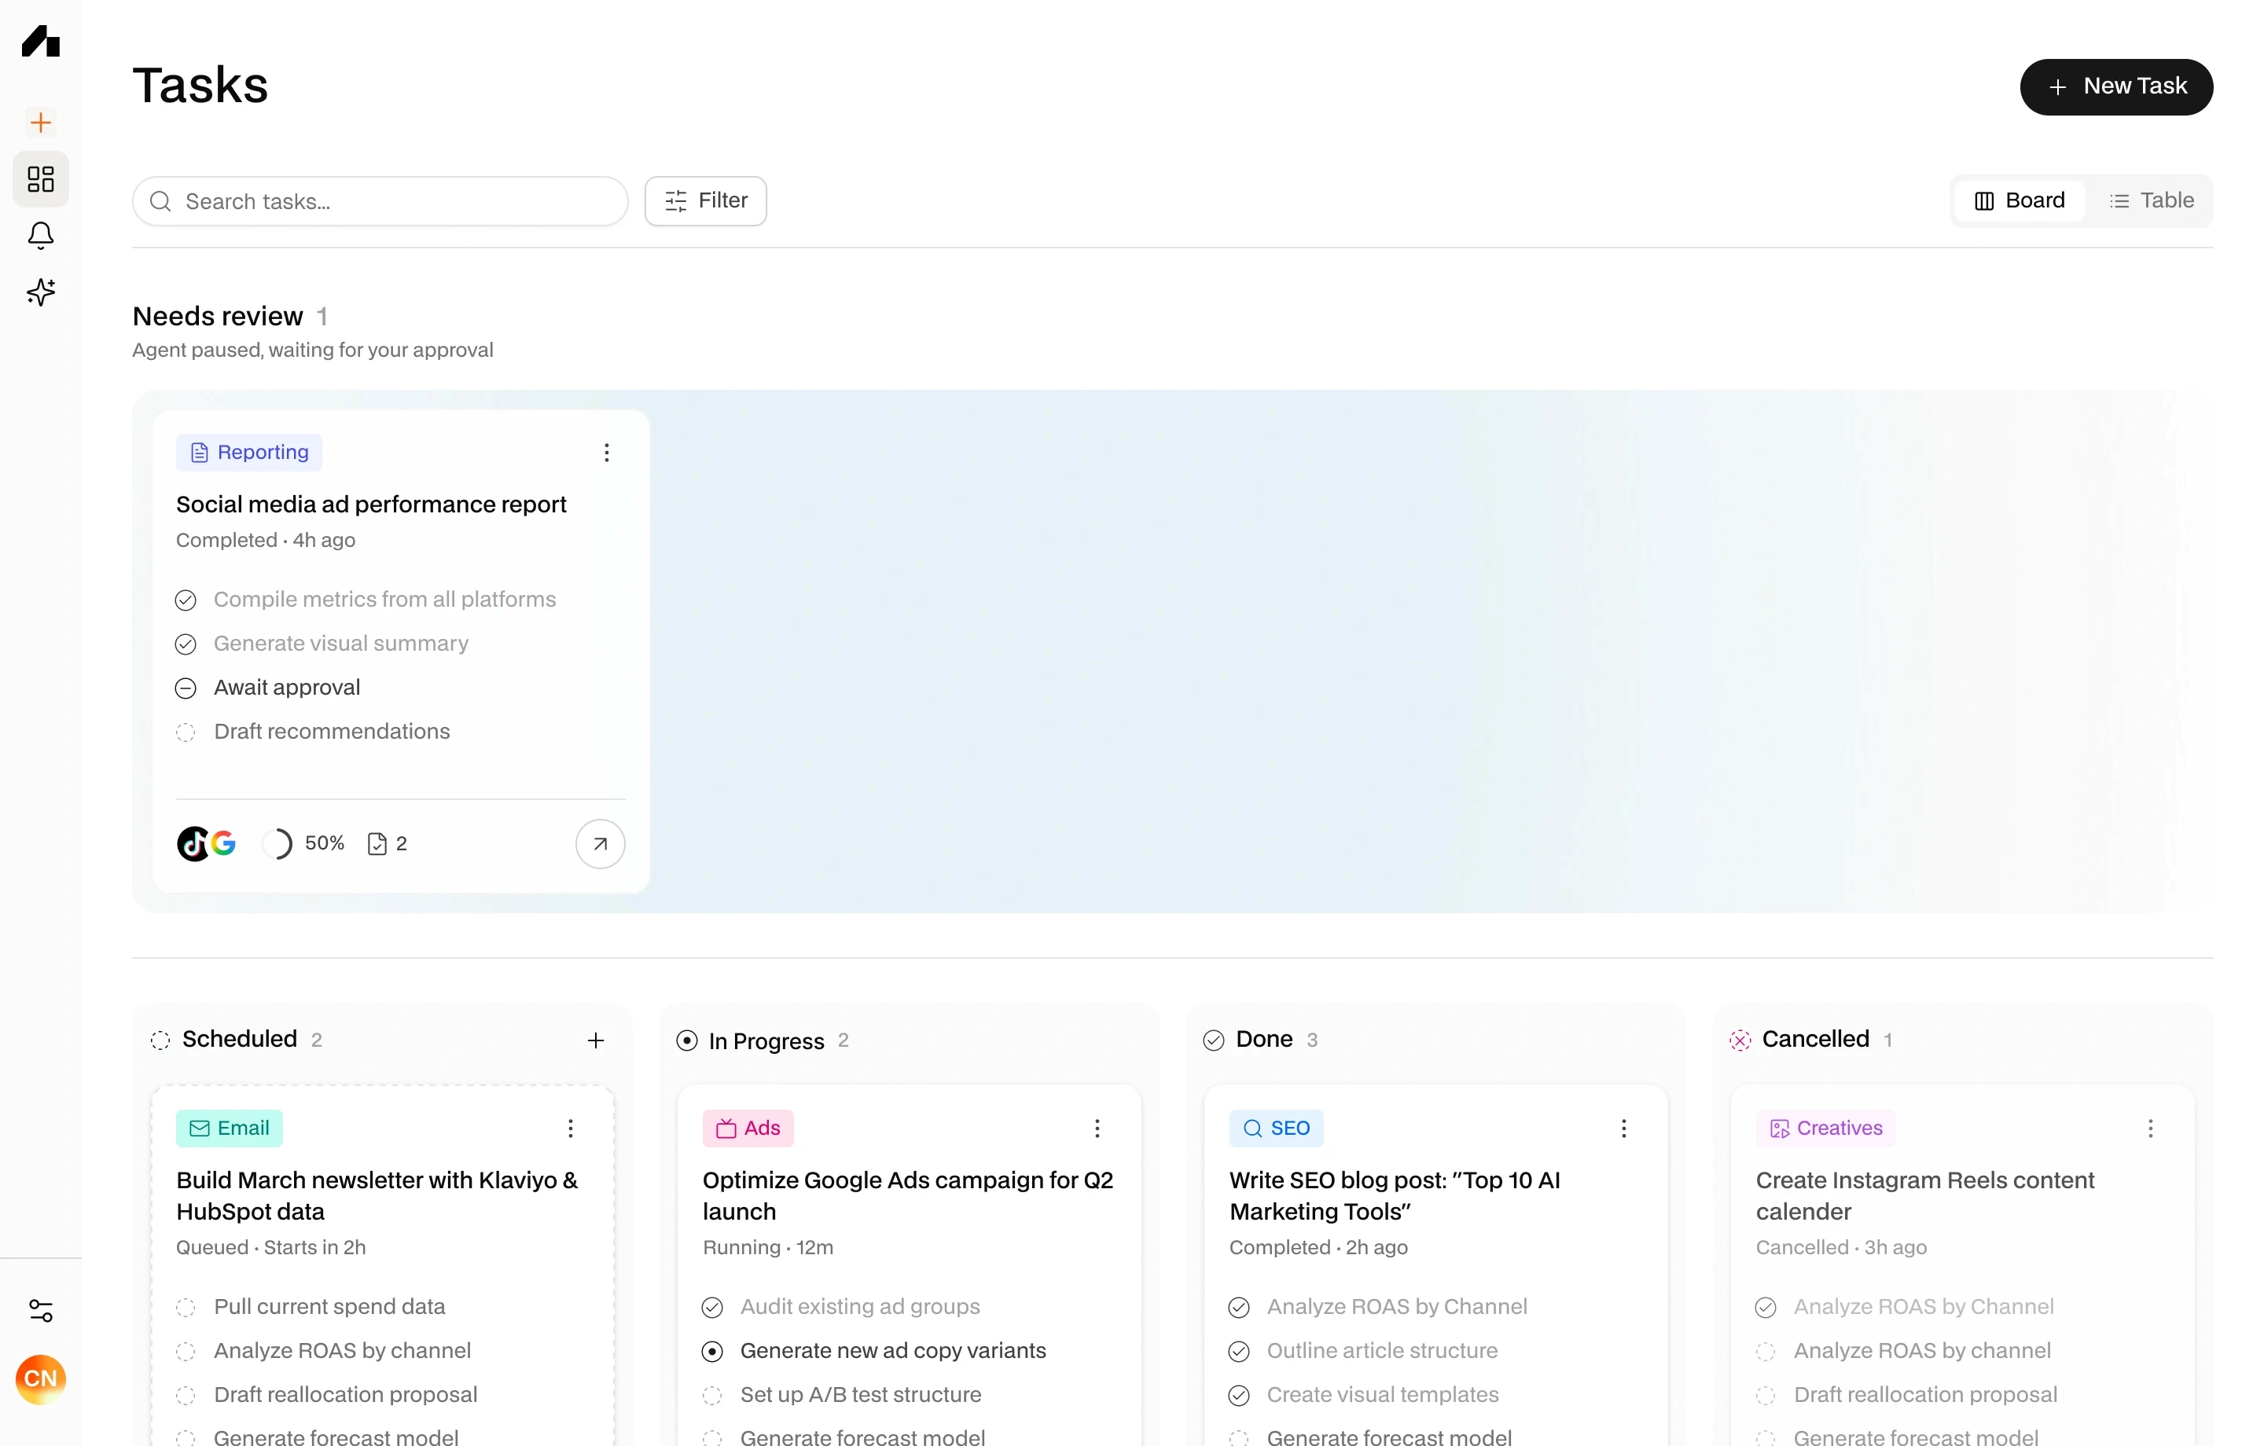Open the dashboard grid icon in sidebar

(x=40, y=178)
